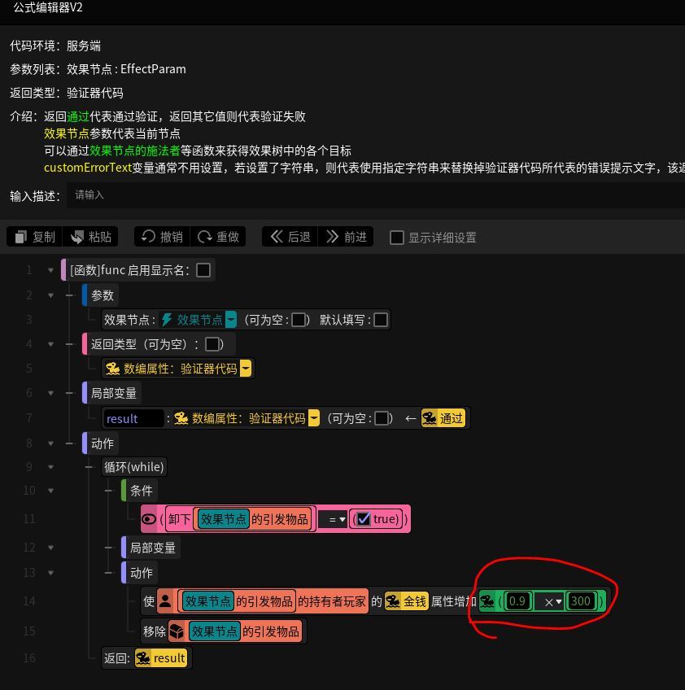Open the 验证器代码 dropdown on row 5
This screenshot has height=690, width=685.
click(246, 369)
